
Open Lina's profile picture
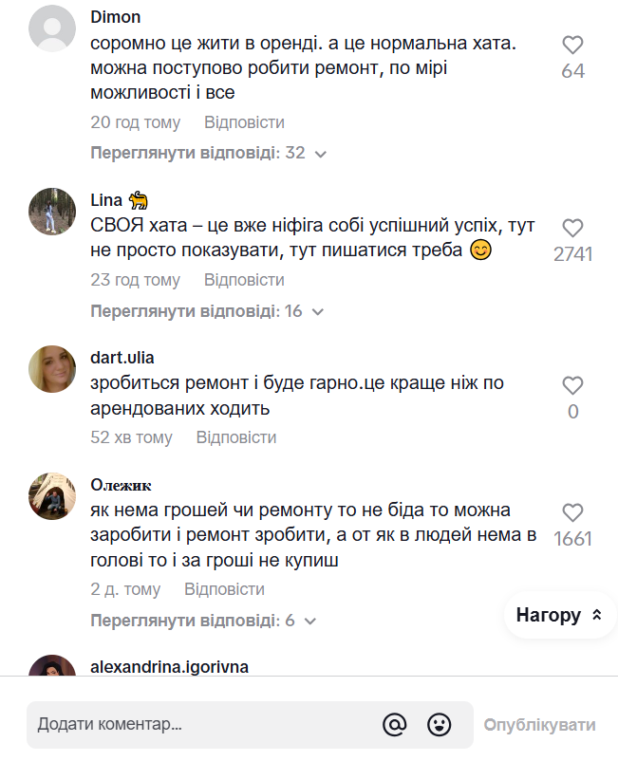pyautogui.click(x=52, y=211)
